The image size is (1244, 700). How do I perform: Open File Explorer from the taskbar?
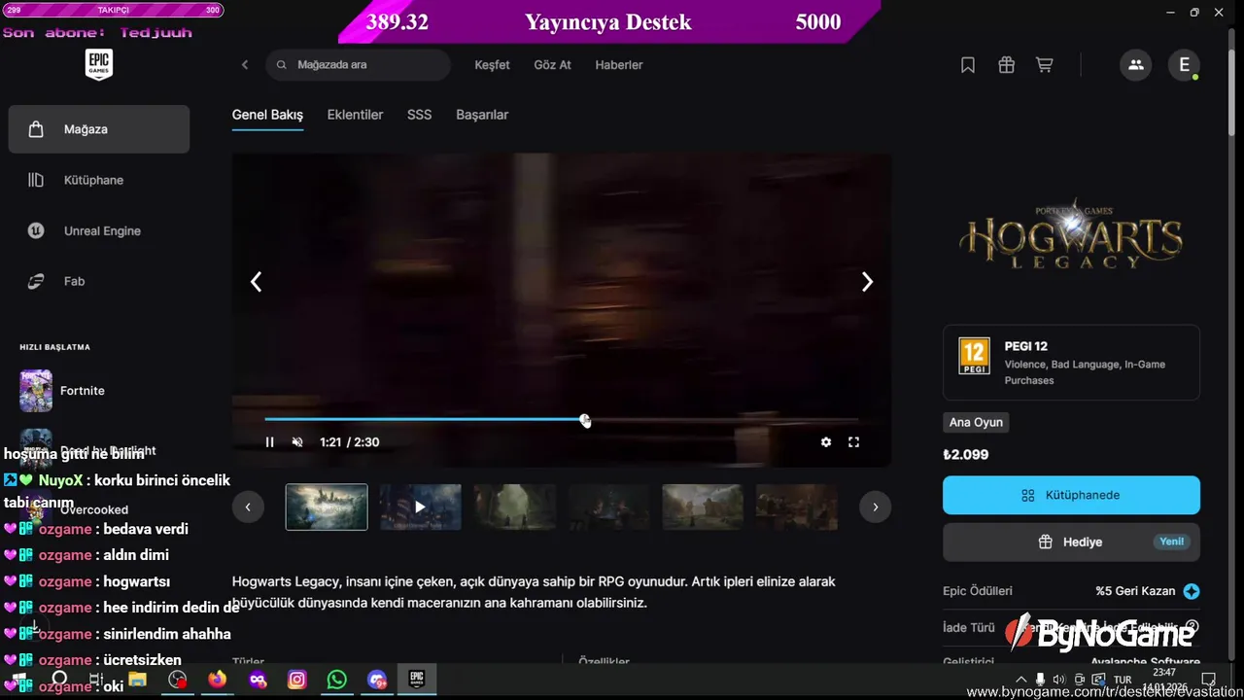(137, 680)
